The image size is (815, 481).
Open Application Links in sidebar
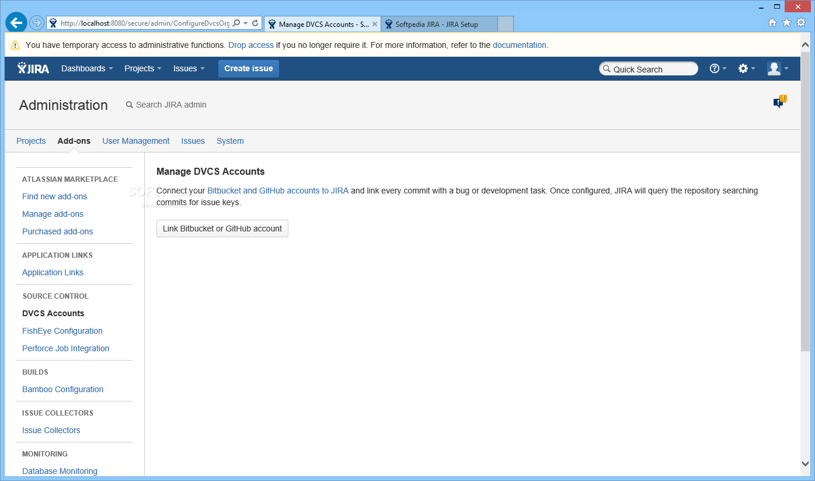point(53,272)
